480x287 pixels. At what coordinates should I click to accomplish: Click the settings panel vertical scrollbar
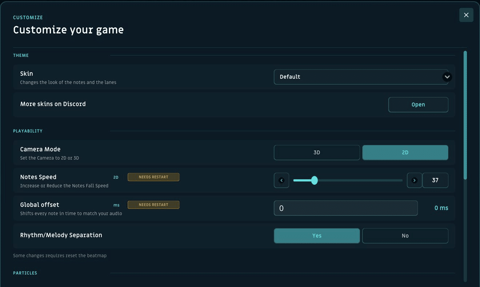[465, 115]
